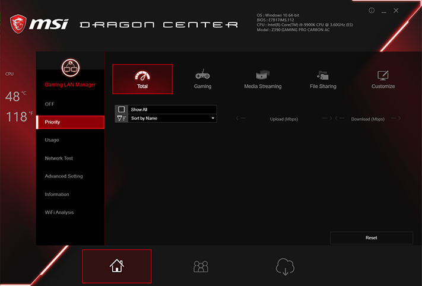422x286 pixels.
Task: Open the Usage page
Action: coord(52,140)
